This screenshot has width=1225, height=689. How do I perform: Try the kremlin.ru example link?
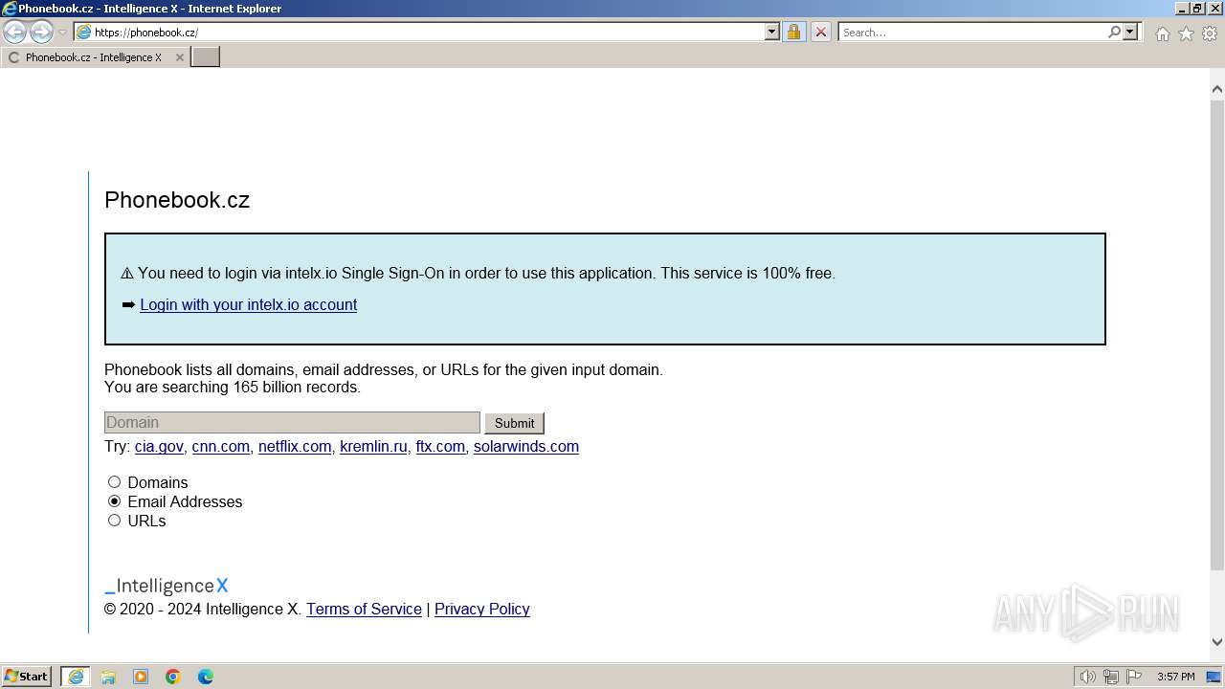tap(373, 446)
